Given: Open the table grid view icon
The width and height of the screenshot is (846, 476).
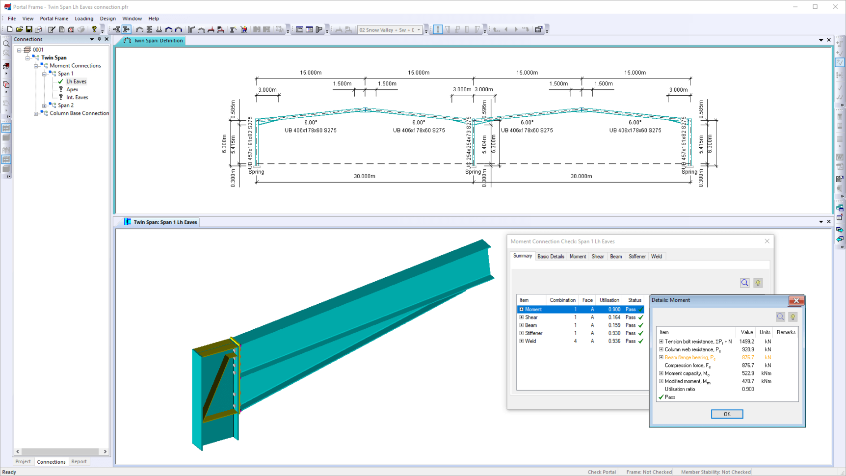Looking at the screenshot, I should pos(309,29).
